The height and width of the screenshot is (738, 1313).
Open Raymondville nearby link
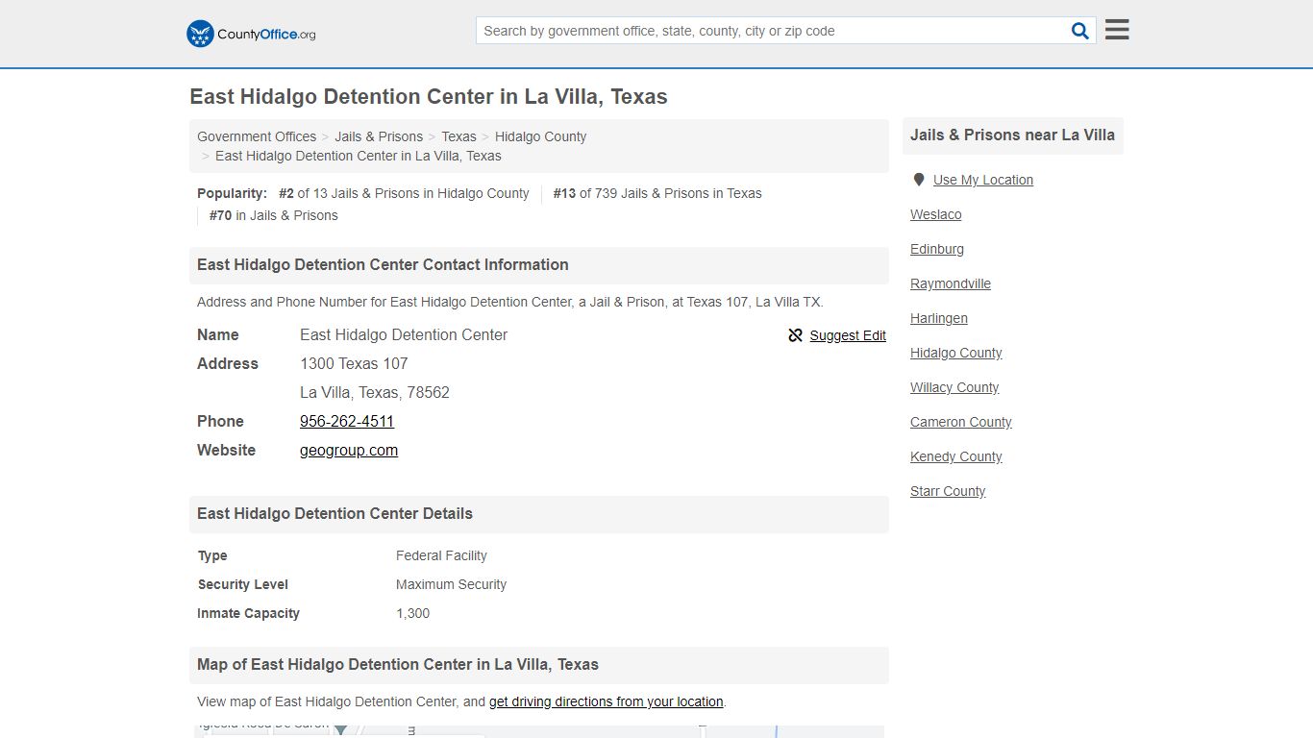(x=951, y=283)
